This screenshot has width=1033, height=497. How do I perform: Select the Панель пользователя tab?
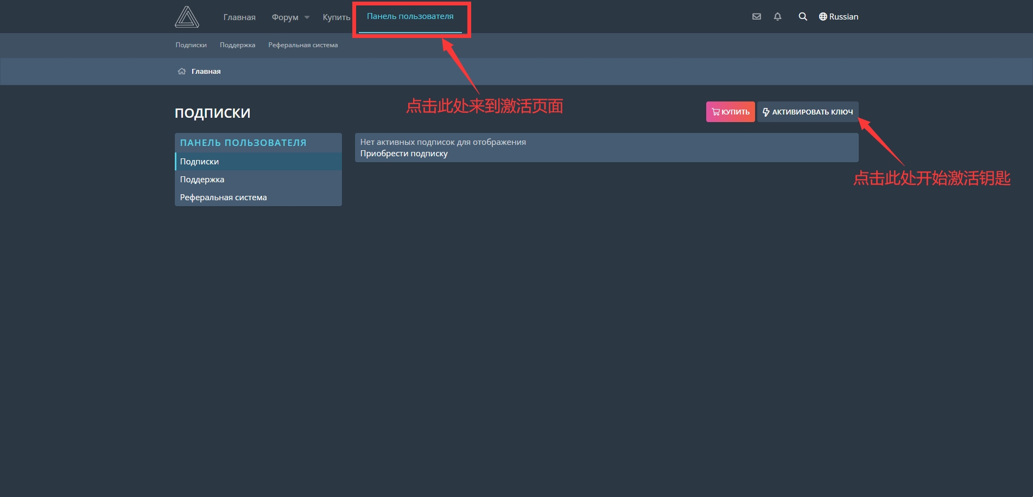410,17
